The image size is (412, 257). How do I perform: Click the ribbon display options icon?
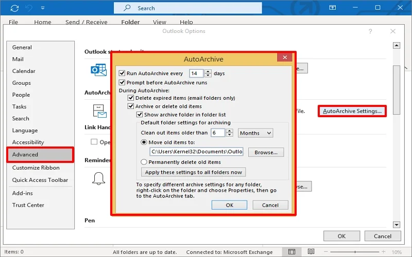[332, 8]
